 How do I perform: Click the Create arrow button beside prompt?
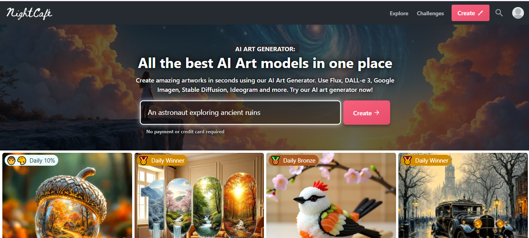click(x=366, y=113)
